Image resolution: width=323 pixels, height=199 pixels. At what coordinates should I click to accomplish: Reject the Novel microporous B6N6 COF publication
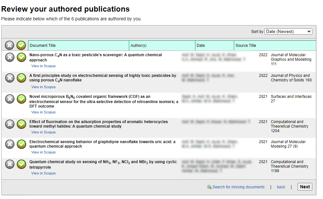point(10,99)
